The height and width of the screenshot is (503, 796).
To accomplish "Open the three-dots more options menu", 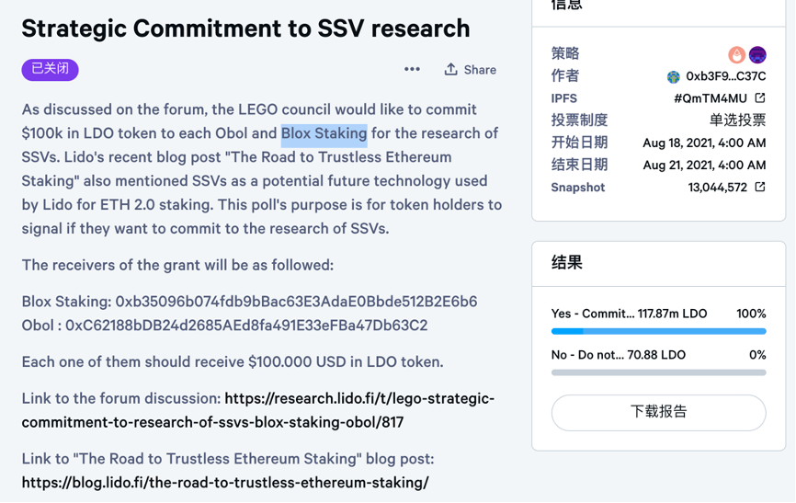I will (412, 69).
